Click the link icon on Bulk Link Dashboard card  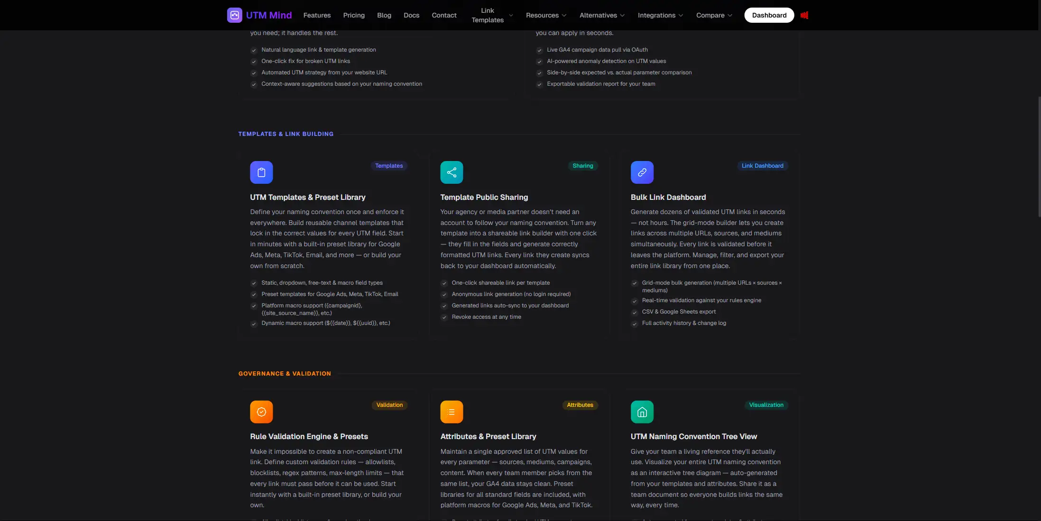(x=642, y=172)
